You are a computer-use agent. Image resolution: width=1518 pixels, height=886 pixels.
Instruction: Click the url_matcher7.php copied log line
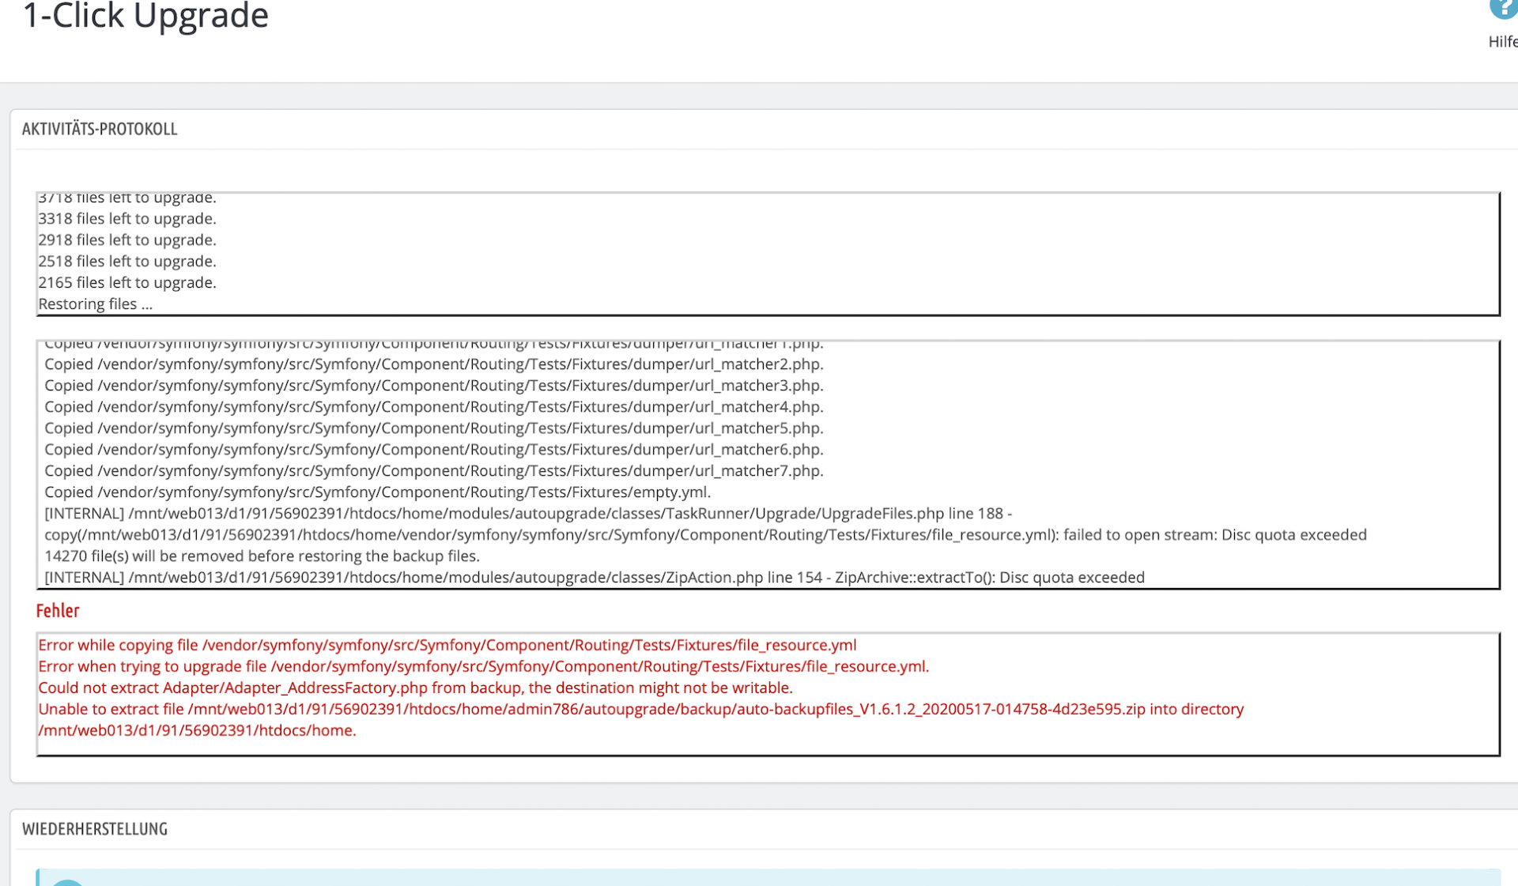[434, 471]
